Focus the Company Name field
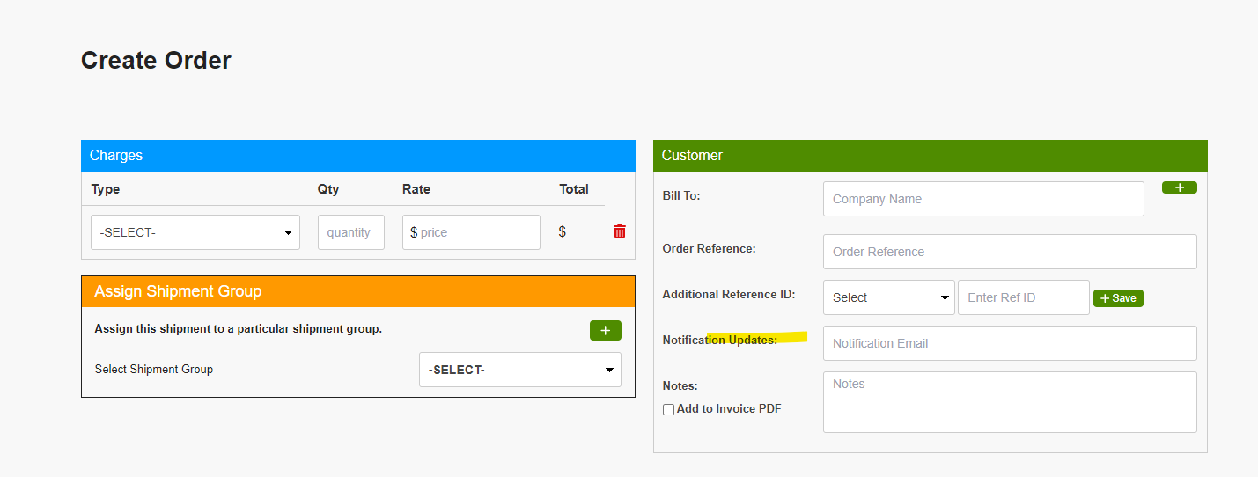Image resolution: width=1258 pixels, height=477 pixels. pos(983,199)
